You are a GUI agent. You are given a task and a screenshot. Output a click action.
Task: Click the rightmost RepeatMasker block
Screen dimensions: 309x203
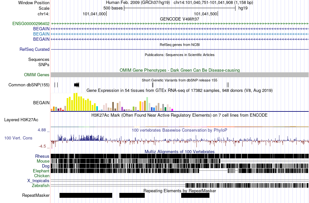[195, 195]
